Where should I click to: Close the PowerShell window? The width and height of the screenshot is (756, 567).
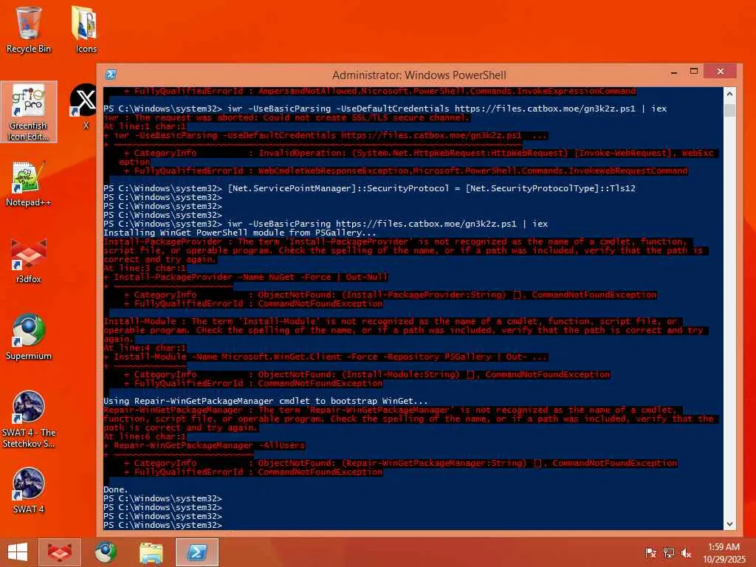720,72
